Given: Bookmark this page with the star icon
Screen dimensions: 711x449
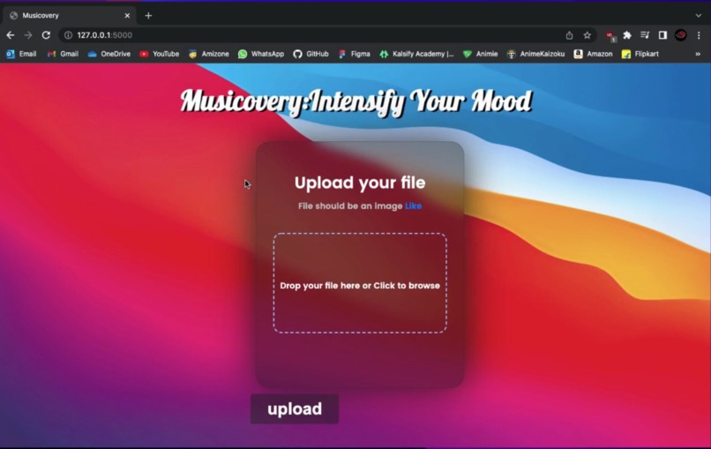Looking at the screenshot, I should [588, 35].
